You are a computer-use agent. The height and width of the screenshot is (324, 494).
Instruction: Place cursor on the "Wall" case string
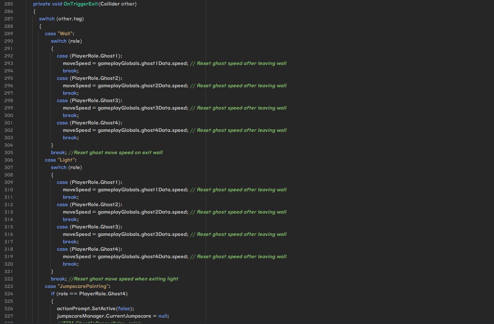click(x=65, y=34)
